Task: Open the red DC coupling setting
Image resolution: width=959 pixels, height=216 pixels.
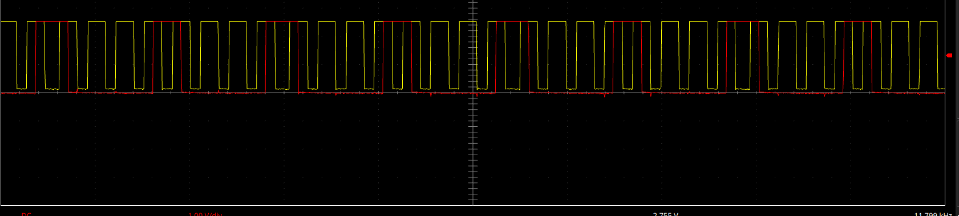Action: tap(26, 214)
